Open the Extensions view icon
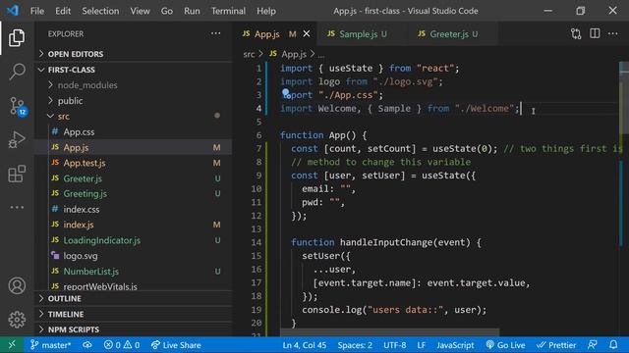 [x=17, y=175]
